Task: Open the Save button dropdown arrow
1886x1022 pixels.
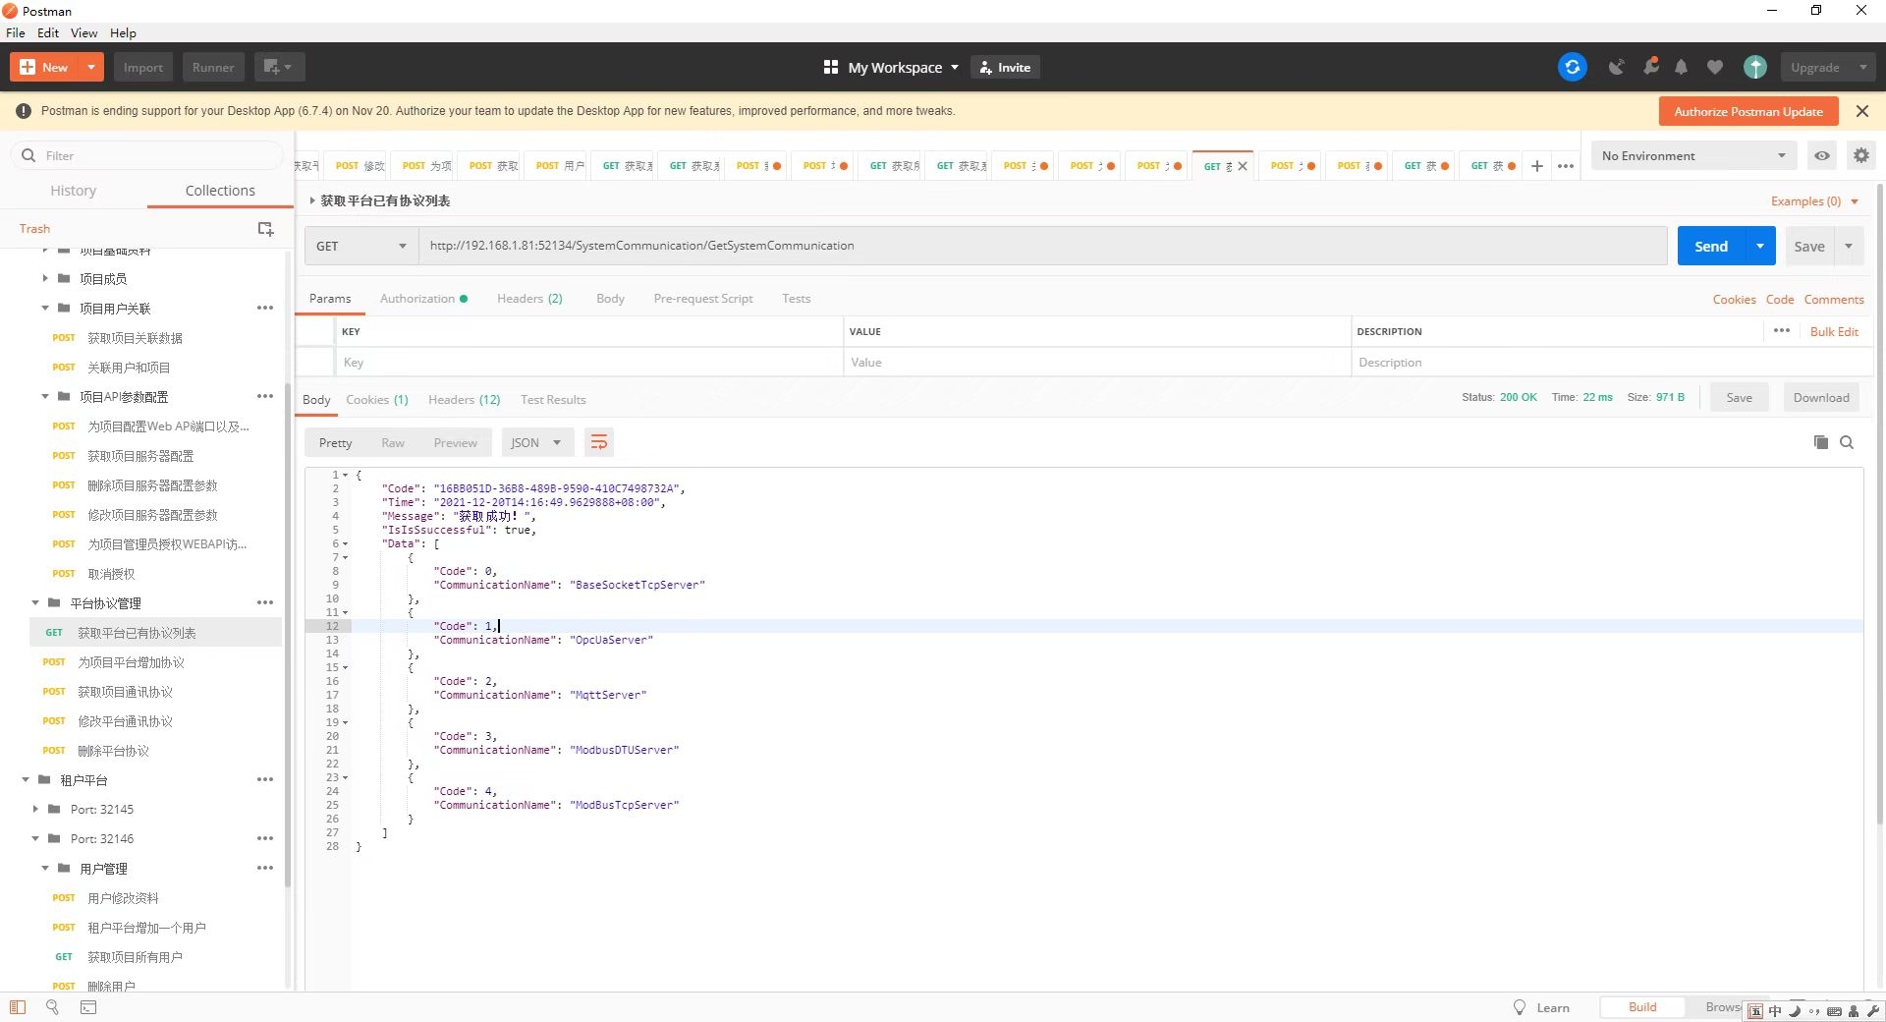Action: (x=1849, y=246)
